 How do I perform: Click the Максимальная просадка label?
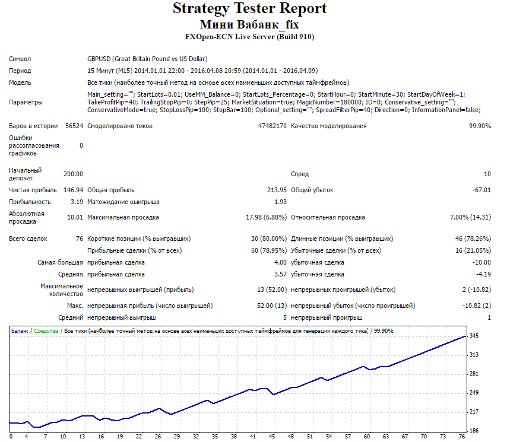[123, 218]
